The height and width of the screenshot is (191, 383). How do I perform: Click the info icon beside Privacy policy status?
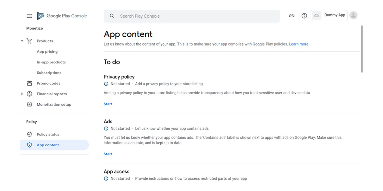pos(106,84)
